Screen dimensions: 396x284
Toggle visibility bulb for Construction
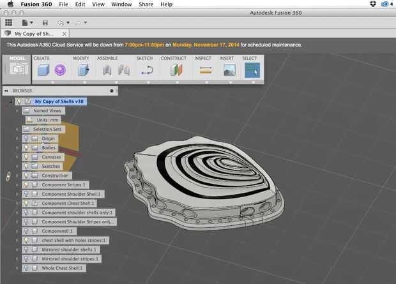[x=26, y=176]
